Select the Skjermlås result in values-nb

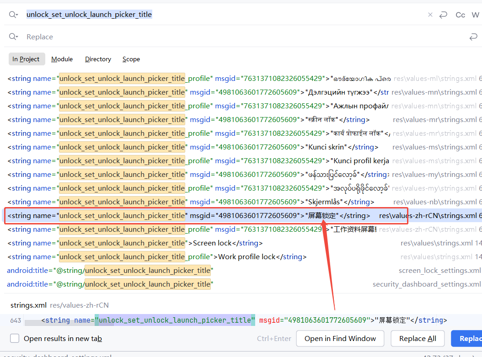[x=243, y=202]
